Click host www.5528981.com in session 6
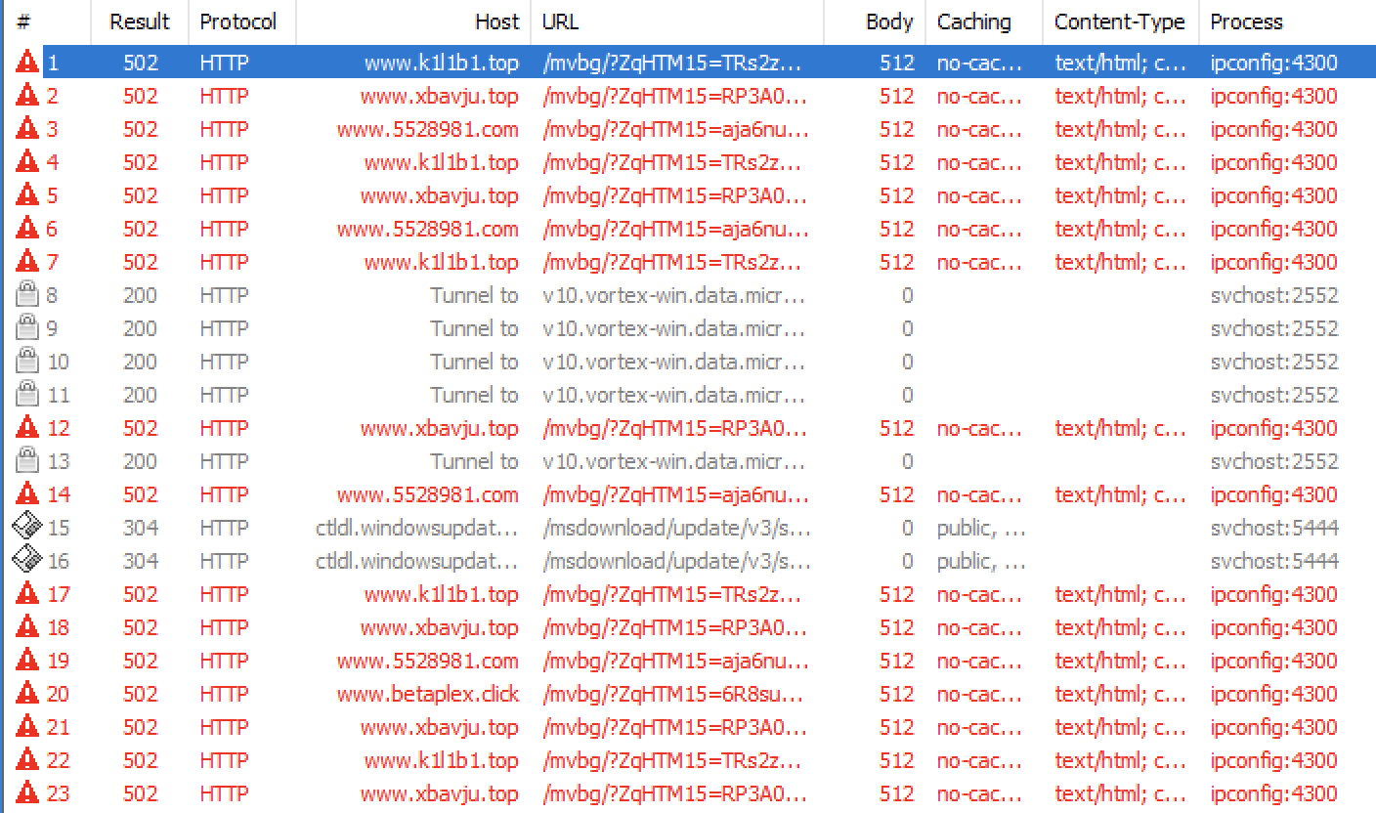1376x813 pixels. [427, 229]
